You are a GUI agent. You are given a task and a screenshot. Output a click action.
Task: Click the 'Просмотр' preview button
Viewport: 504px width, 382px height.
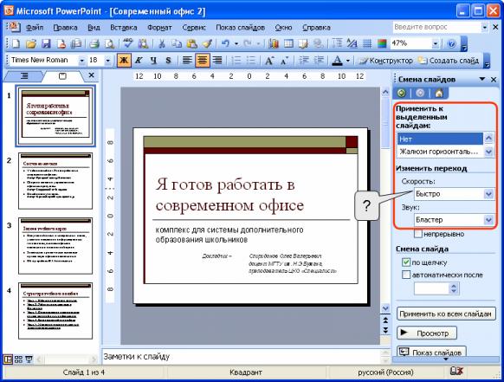point(427,333)
